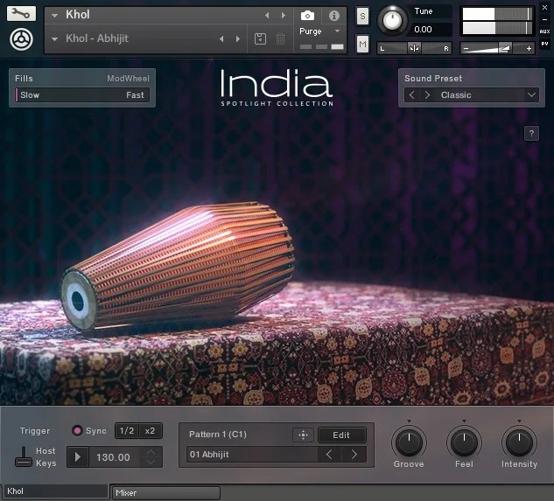554x501 pixels.
Task: Start pattern playback with the play button
Action: click(x=78, y=457)
